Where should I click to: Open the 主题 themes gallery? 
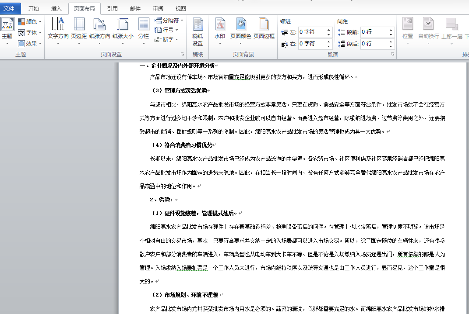[x=7, y=31]
